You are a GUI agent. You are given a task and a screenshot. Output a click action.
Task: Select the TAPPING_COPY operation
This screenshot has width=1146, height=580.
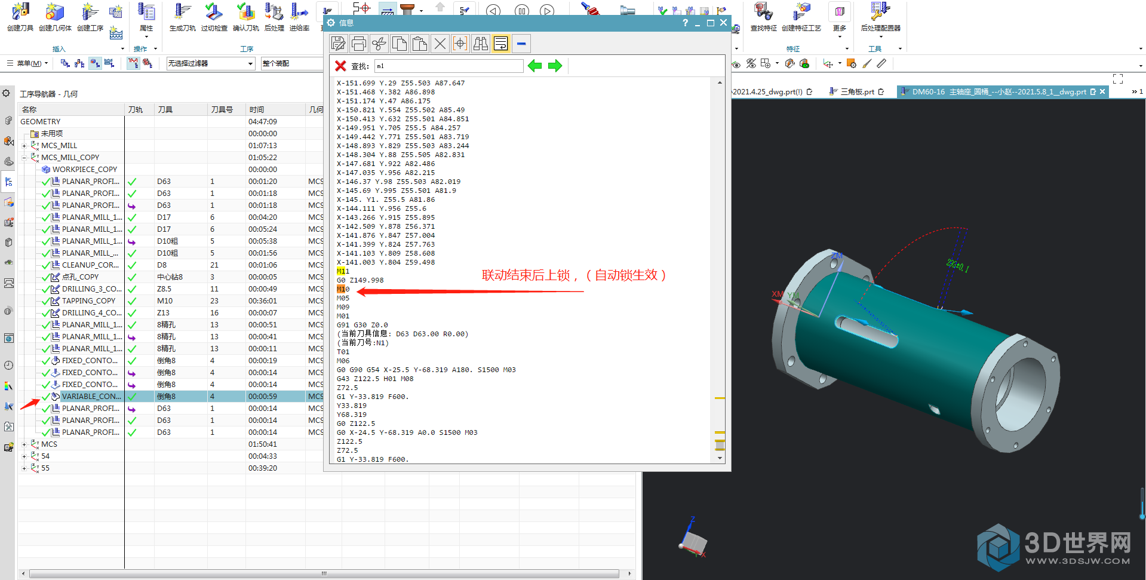[88, 301]
